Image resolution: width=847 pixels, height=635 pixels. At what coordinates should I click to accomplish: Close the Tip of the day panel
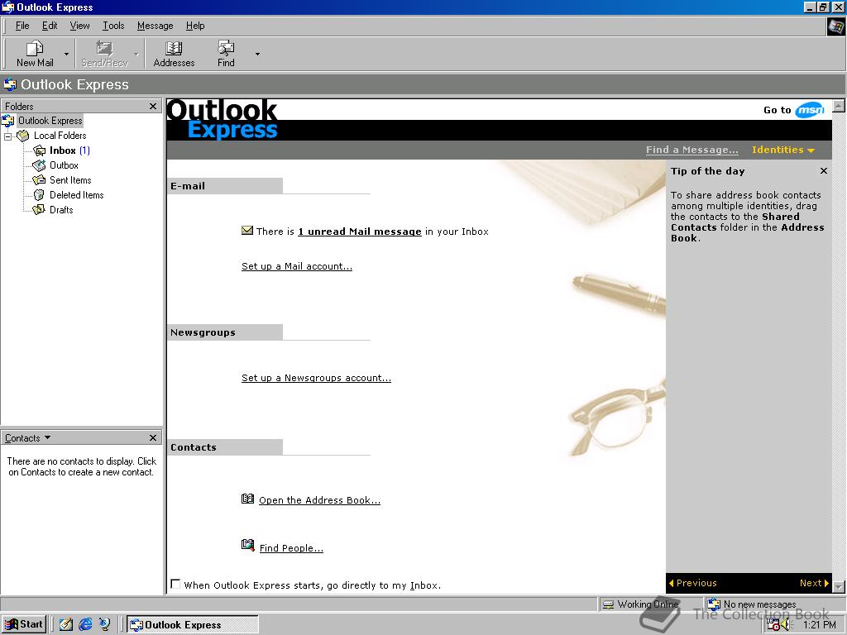point(823,170)
